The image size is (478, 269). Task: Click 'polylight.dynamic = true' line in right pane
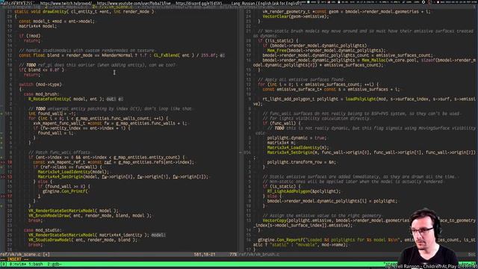(297, 137)
